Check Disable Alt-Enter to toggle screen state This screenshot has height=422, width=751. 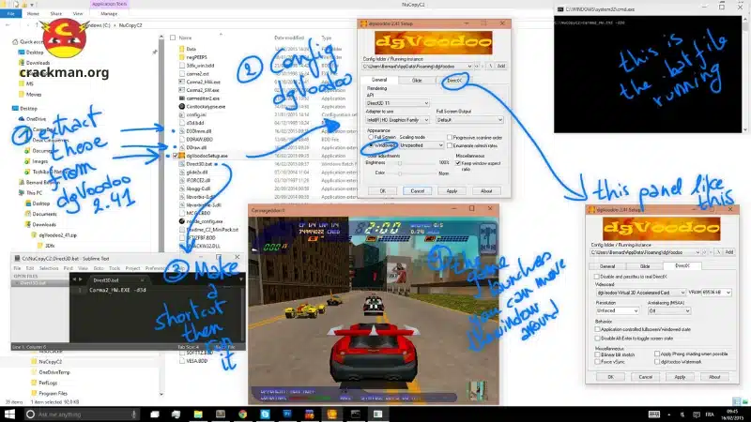597,339
